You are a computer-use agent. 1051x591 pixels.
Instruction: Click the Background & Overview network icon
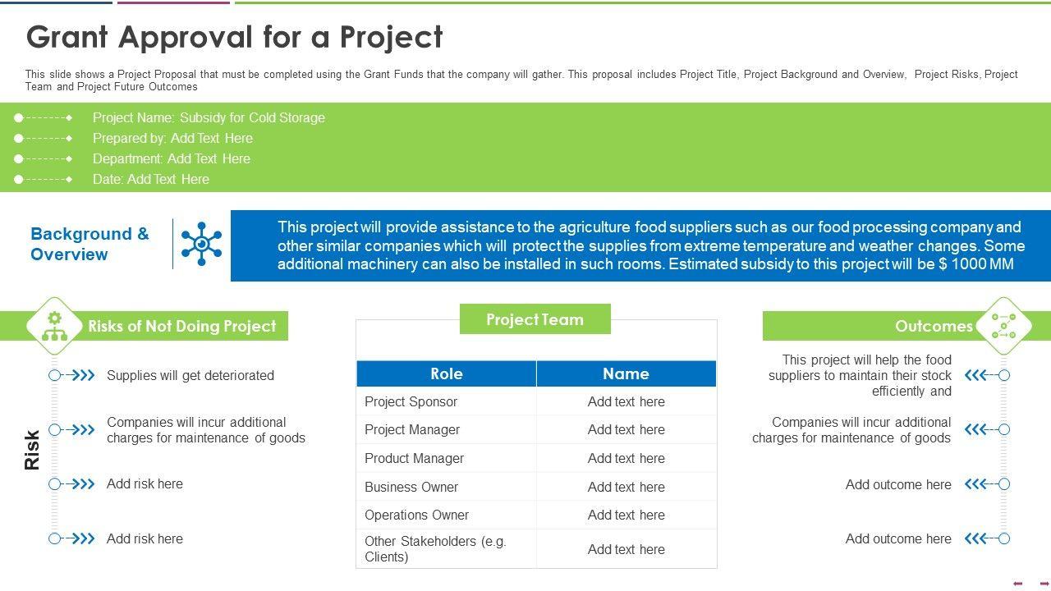pyautogui.click(x=201, y=244)
